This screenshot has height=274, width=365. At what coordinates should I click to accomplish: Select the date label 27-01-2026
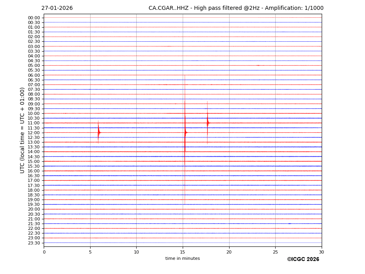(x=57, y=8)
